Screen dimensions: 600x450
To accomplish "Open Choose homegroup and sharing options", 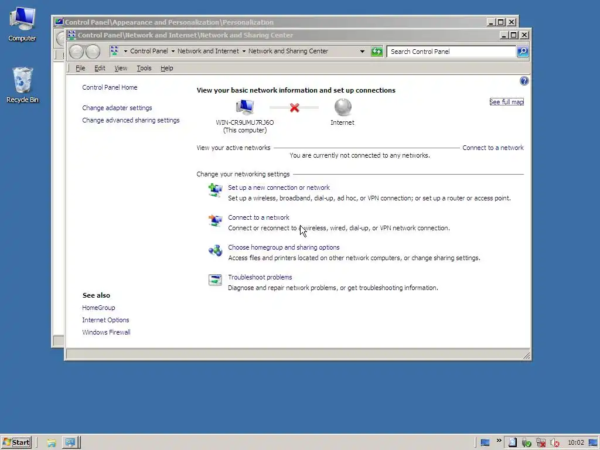I will click(284, 247).
